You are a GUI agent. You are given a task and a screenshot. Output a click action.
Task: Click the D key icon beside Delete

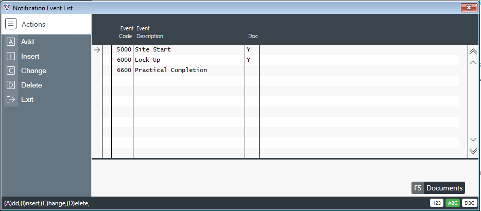[x=11, y=85]
